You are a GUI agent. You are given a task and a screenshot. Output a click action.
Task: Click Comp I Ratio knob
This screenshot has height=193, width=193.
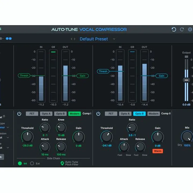tap(45, 128)
